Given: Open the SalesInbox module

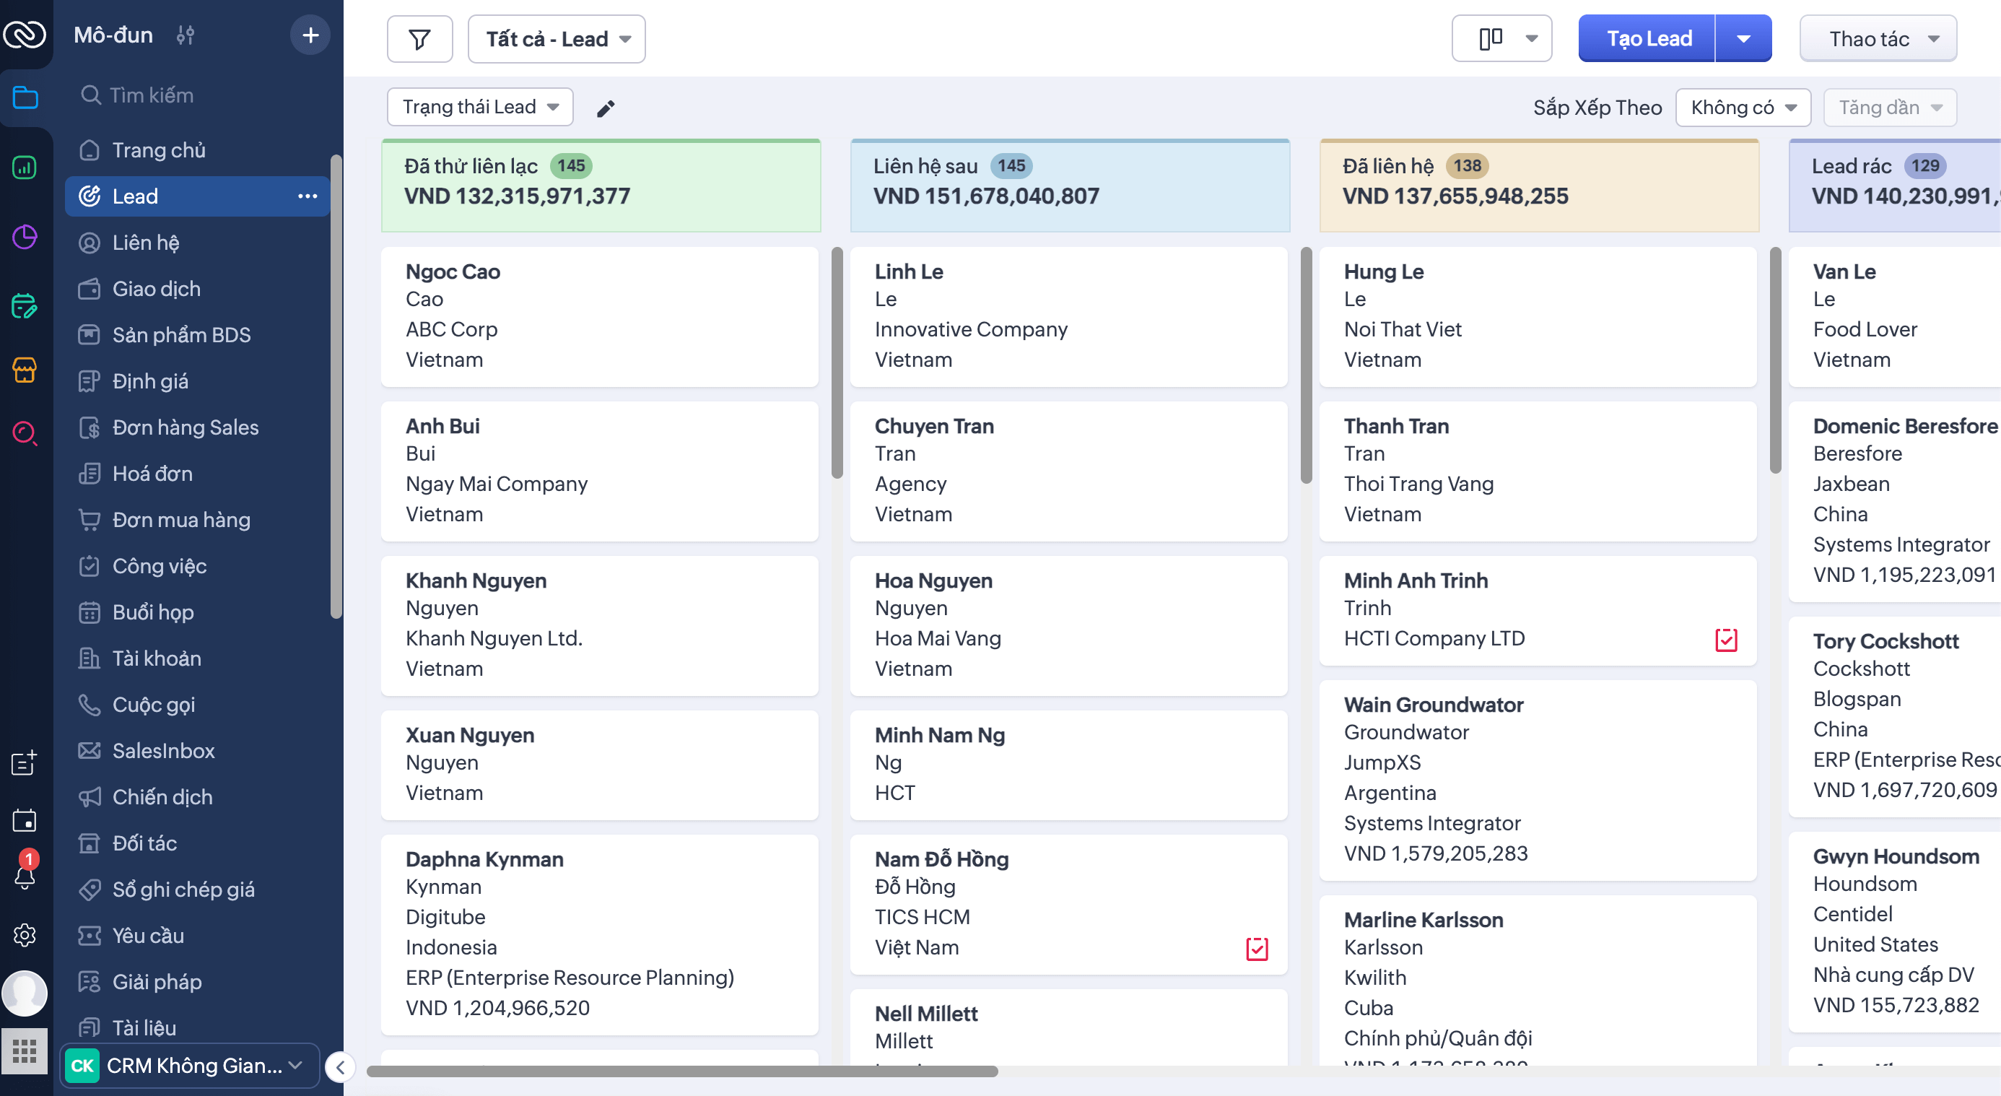Looking at the screenshot, I should coord(197,751).
